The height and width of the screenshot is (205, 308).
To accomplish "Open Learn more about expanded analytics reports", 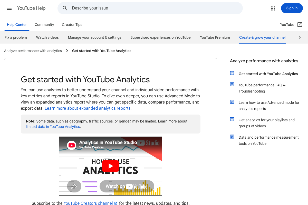I will click(x=88, y=108).
